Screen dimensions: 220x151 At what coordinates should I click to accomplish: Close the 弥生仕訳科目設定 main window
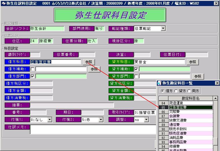point(216,3)
